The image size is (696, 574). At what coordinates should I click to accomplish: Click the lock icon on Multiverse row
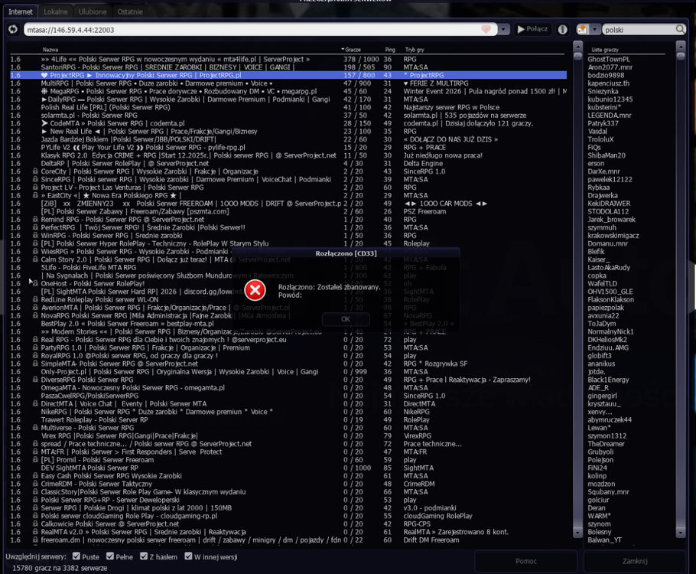pyautogui.click(x=35, y=427)
